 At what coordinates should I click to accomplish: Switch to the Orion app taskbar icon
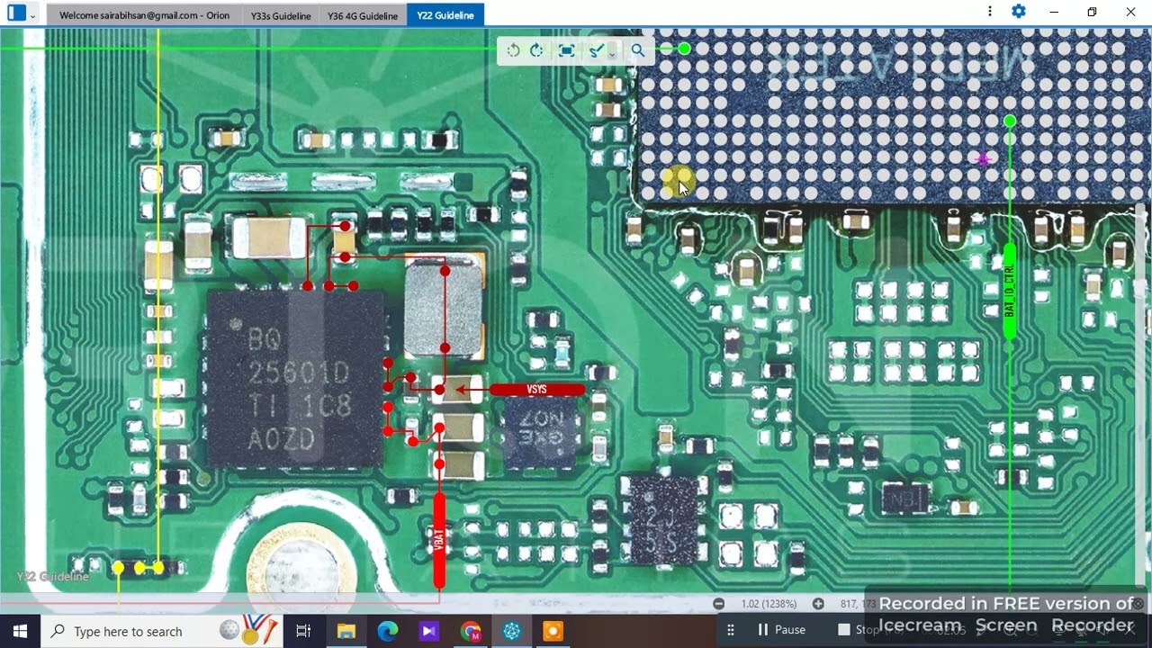coord(512,631)
